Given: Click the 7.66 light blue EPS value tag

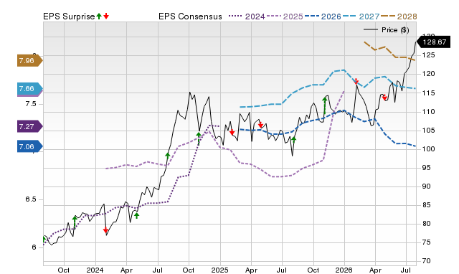Looking at the screenshot, I should (x=30, y=89).
